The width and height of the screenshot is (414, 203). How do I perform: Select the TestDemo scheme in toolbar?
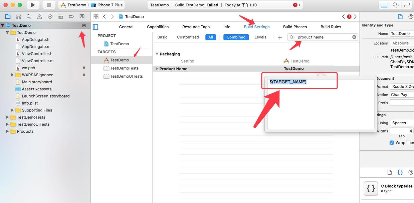click(x=73, y=5)
